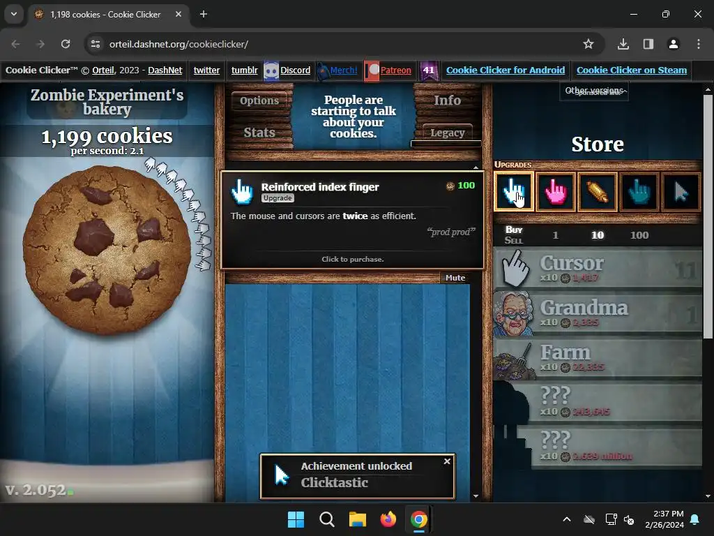Screen dimensions: 714x536
Task: Click the Zombie Experiment's bakery name
Action: (107, 102)
